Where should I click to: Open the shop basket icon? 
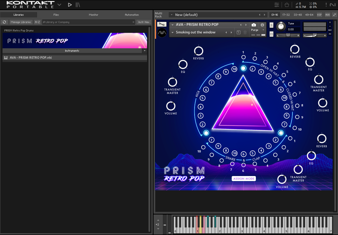(x=287, y=5)
